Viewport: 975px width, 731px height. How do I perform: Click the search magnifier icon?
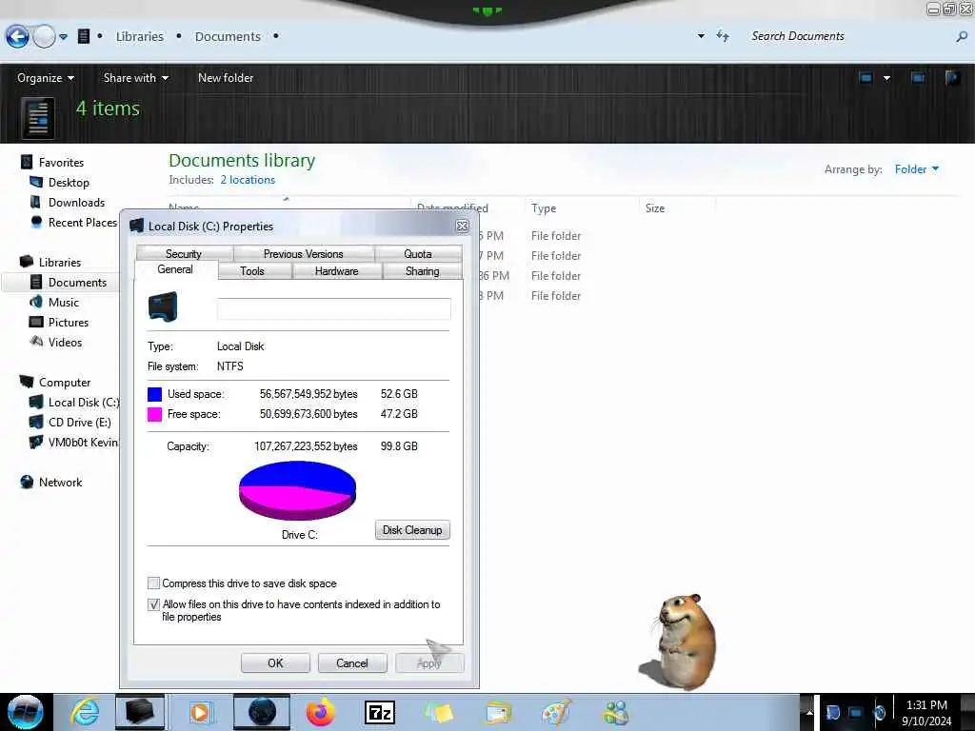(962, 37)
